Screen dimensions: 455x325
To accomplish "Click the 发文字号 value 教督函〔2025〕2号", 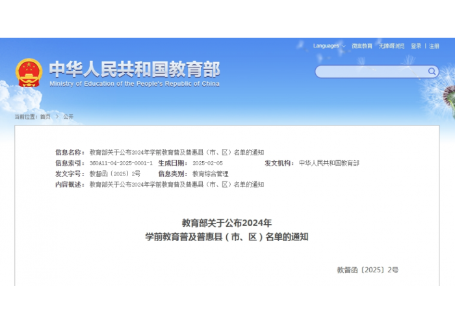I will 115,174.
